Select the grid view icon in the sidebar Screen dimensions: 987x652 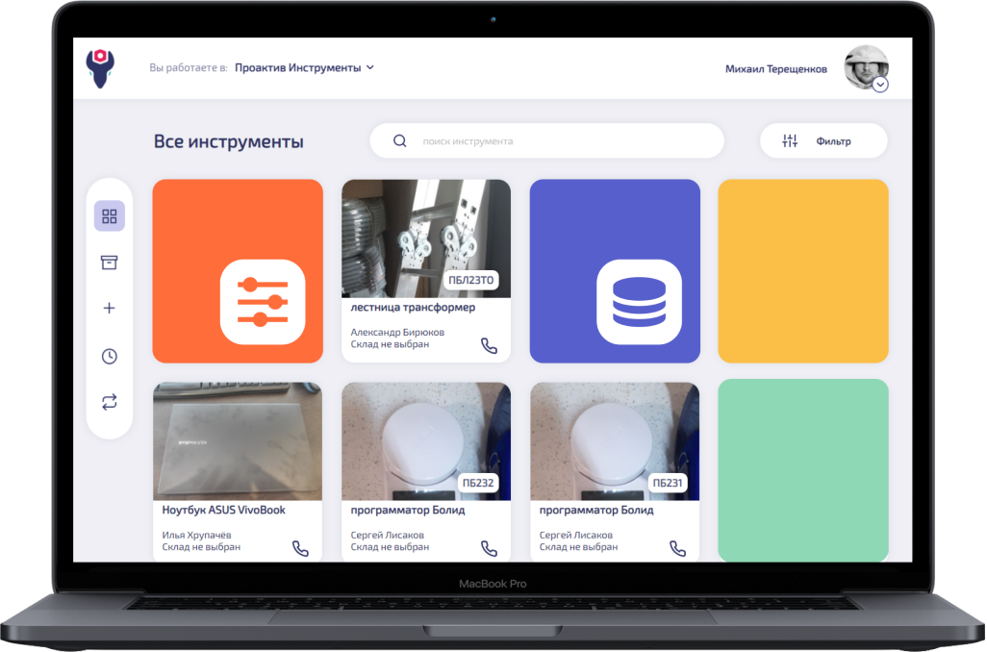pos(109,216)
